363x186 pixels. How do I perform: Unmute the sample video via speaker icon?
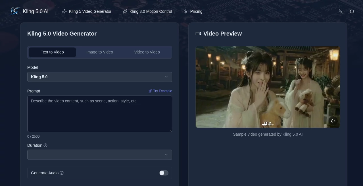click(x=333, y=121)
